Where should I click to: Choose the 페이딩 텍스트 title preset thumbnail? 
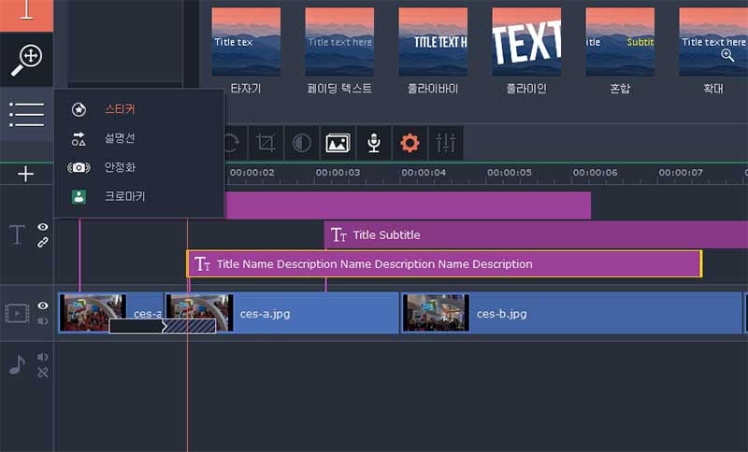click(x=339, y=42)
